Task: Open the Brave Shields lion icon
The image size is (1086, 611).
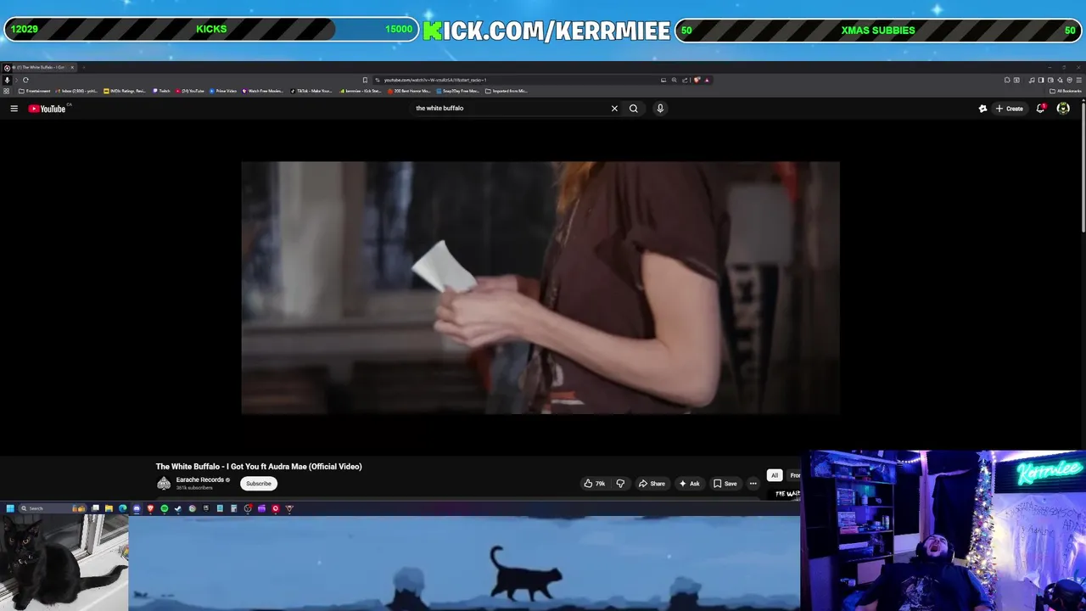Action: point(697,80)
